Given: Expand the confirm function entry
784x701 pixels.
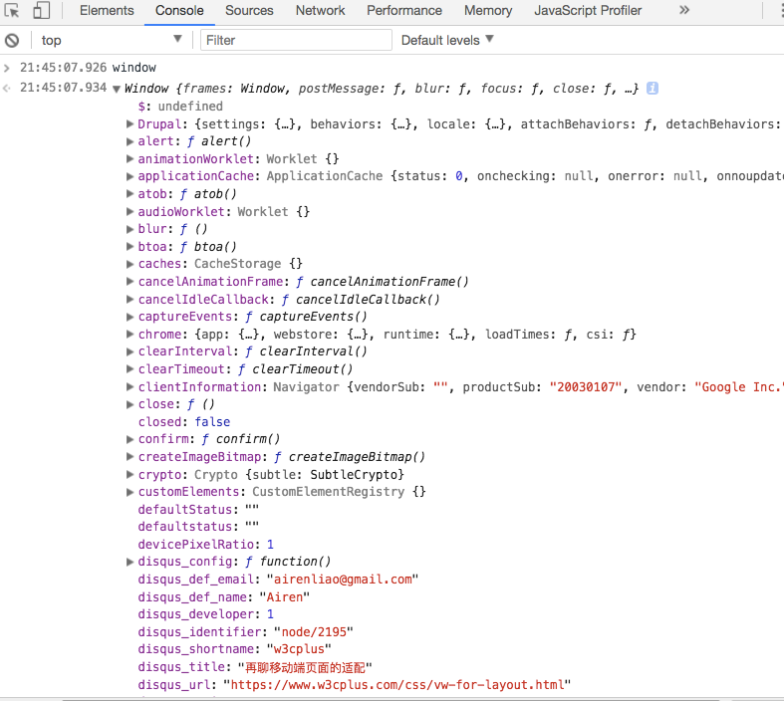Looking at the screenshot, I should [130, 439].
